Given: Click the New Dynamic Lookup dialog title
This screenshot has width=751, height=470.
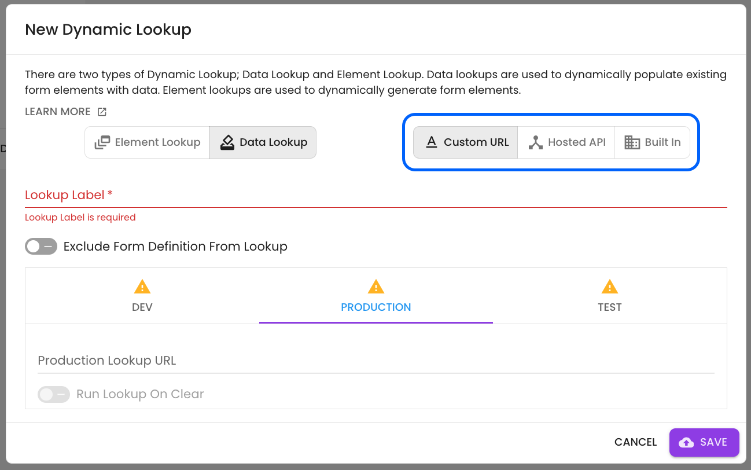Looking at the screenshot, I should point(108,30).
